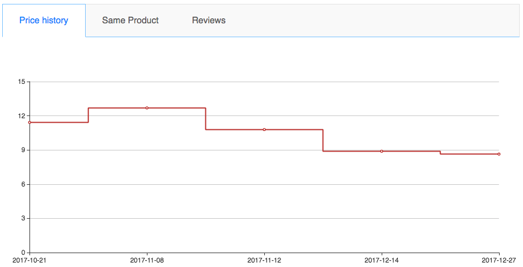The height and width of the screenshot is (267, 523).
Task: Click the 2017-10-21 x-axis date label
Action: pyautogui.click(x=29, y=260)
